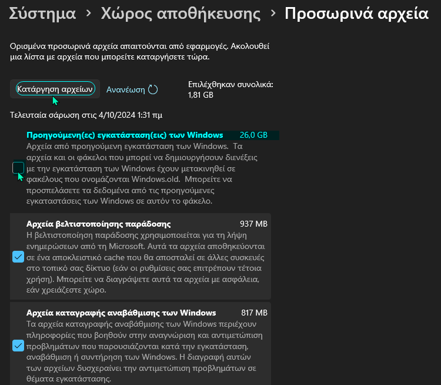
Task: Click the Αρχεία βελτιστοποίησης παράδοσης title
Action: coord(98,224)
